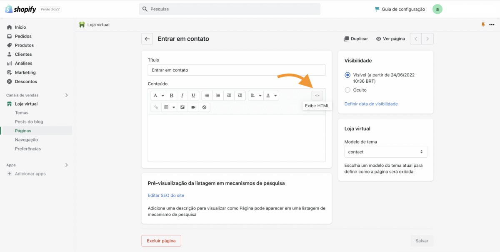500x252 pixels.
Task: Insert a video into the content
Action: click(x=193, y=107)
